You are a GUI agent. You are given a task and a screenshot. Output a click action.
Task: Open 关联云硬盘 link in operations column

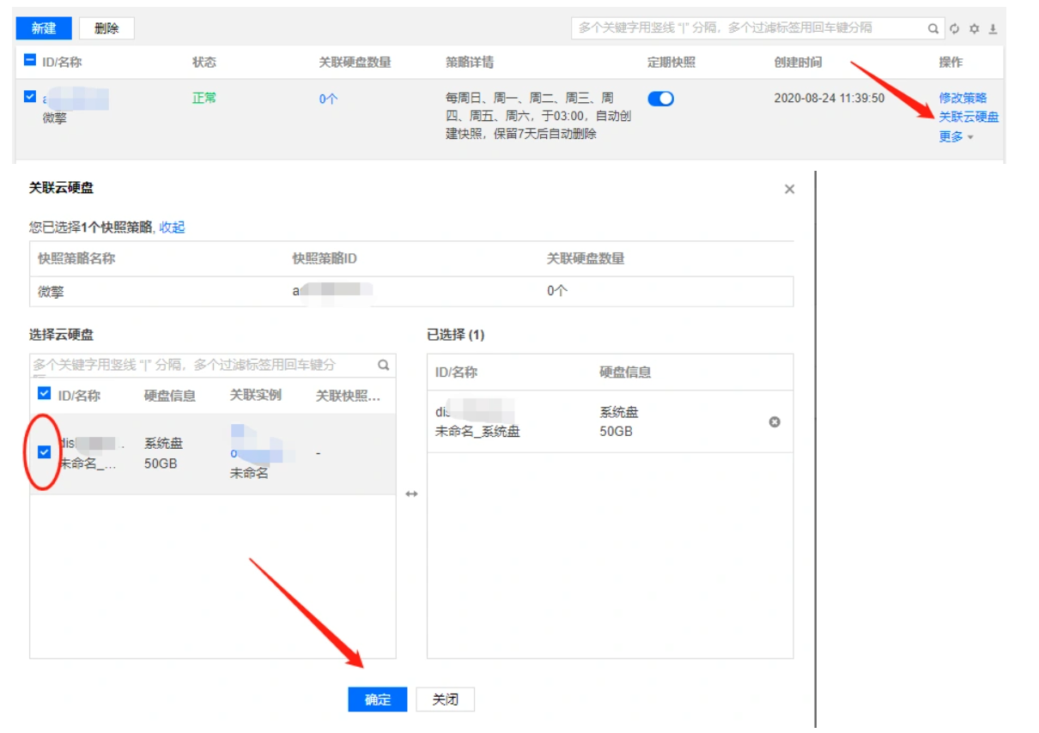click(969, 117)
